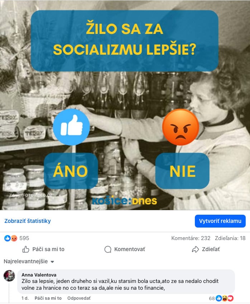
Task: Like Anna Valentova's comment via 'Páči sa mi to'
Action: point(48,298)
